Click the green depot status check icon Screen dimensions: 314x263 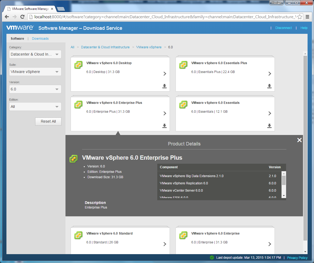(212, 257)
